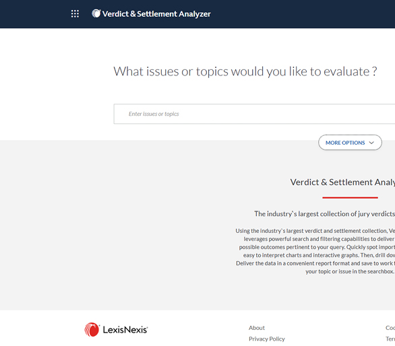Click the Verdict & Settlement Analyzer section heading
395x346 pixels.
click(x=342, y=182)
